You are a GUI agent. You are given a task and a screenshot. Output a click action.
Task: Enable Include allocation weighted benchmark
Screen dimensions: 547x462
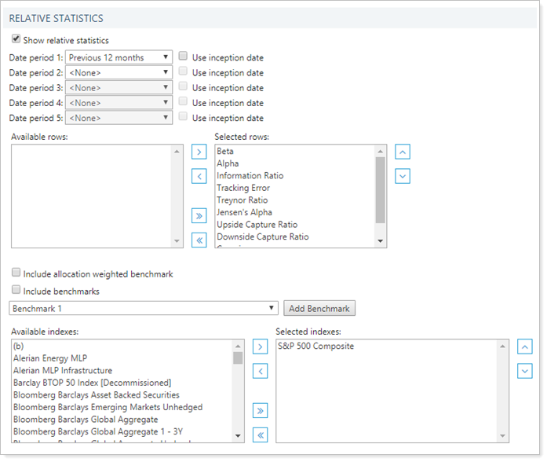(x=16, y=273)
